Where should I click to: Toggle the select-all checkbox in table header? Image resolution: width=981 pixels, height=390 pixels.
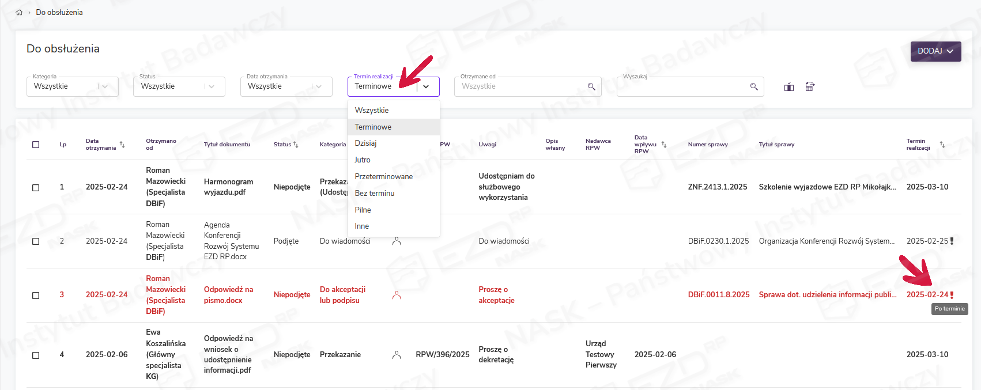(36, 145)
